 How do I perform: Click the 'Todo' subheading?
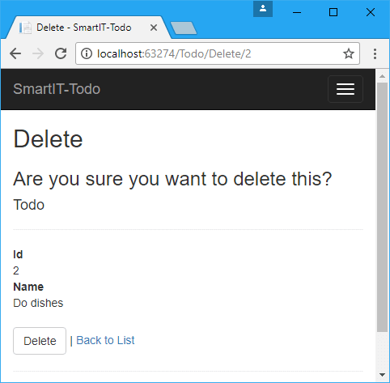coord(28,205)
